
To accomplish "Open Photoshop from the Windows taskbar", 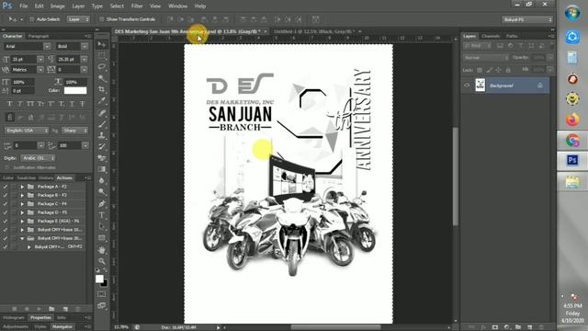I will coord(572,161).
